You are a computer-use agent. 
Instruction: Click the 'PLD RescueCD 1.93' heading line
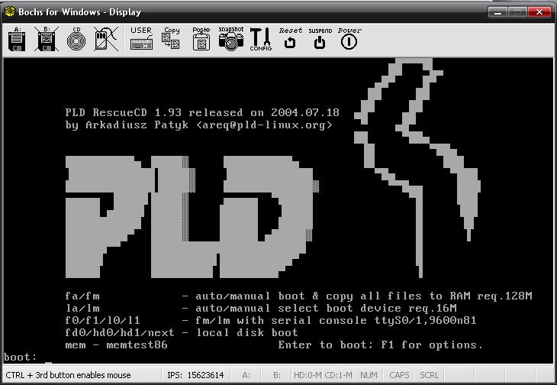202,113
